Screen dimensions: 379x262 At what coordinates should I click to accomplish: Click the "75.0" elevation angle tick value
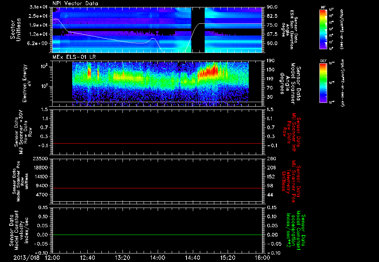[x=272, y=25]
